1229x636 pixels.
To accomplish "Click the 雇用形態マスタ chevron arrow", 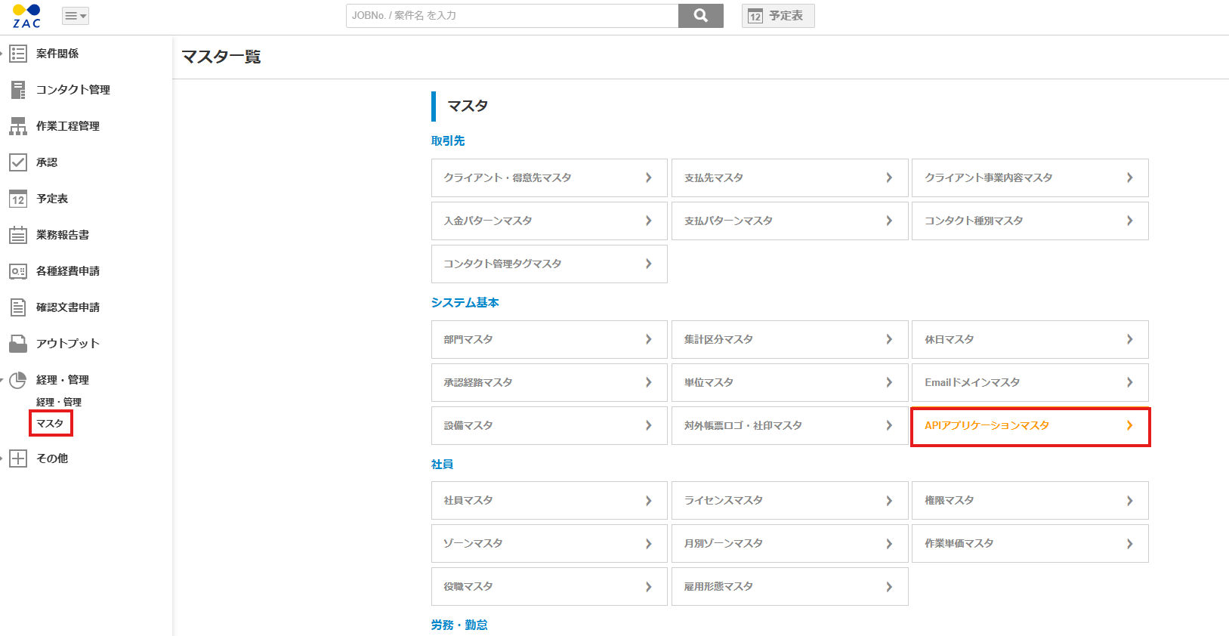I will pyautogui.click(x=889, y=587).
